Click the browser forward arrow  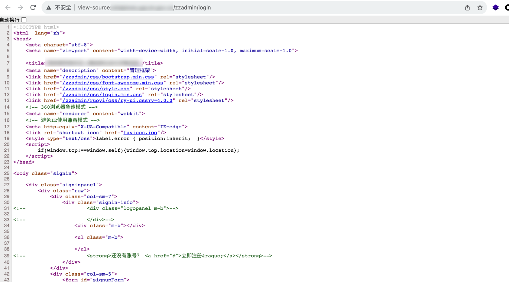click(x=20, y=7)
